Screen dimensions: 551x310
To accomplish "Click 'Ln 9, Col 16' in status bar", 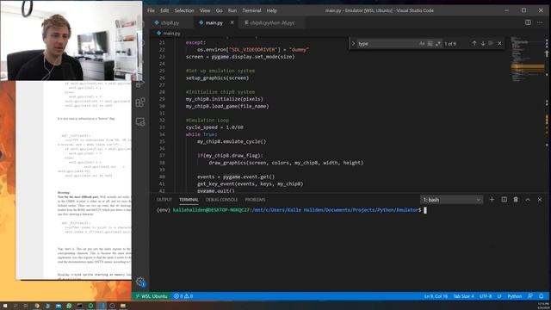I will [436, 296].
